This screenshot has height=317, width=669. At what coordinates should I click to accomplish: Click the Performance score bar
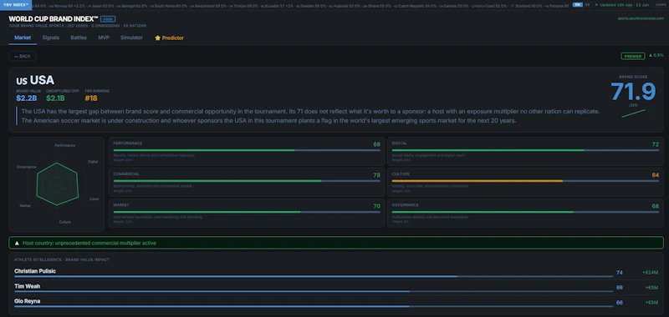247,150
